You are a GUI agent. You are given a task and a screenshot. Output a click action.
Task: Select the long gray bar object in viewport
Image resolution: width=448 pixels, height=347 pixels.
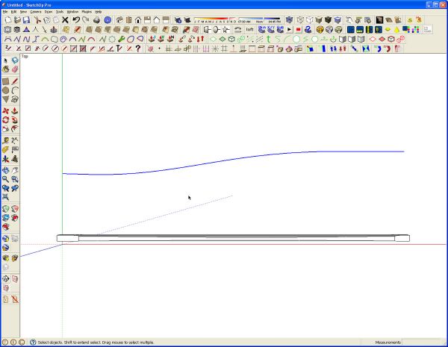[233, 238]
